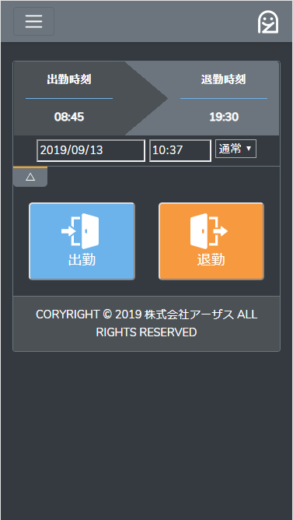Click the blue underline beneath 退勤時刻

[224, 98]
